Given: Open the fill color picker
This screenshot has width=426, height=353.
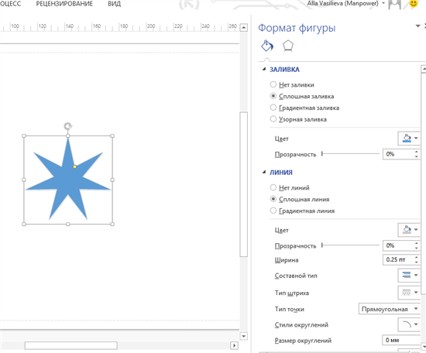Looking at the screenshot, I should tap(409, 139).
